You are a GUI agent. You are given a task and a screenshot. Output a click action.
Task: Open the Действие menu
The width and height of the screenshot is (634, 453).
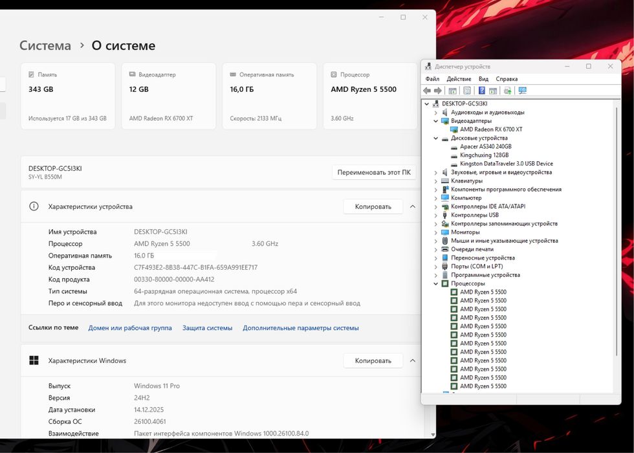(459, 79)
